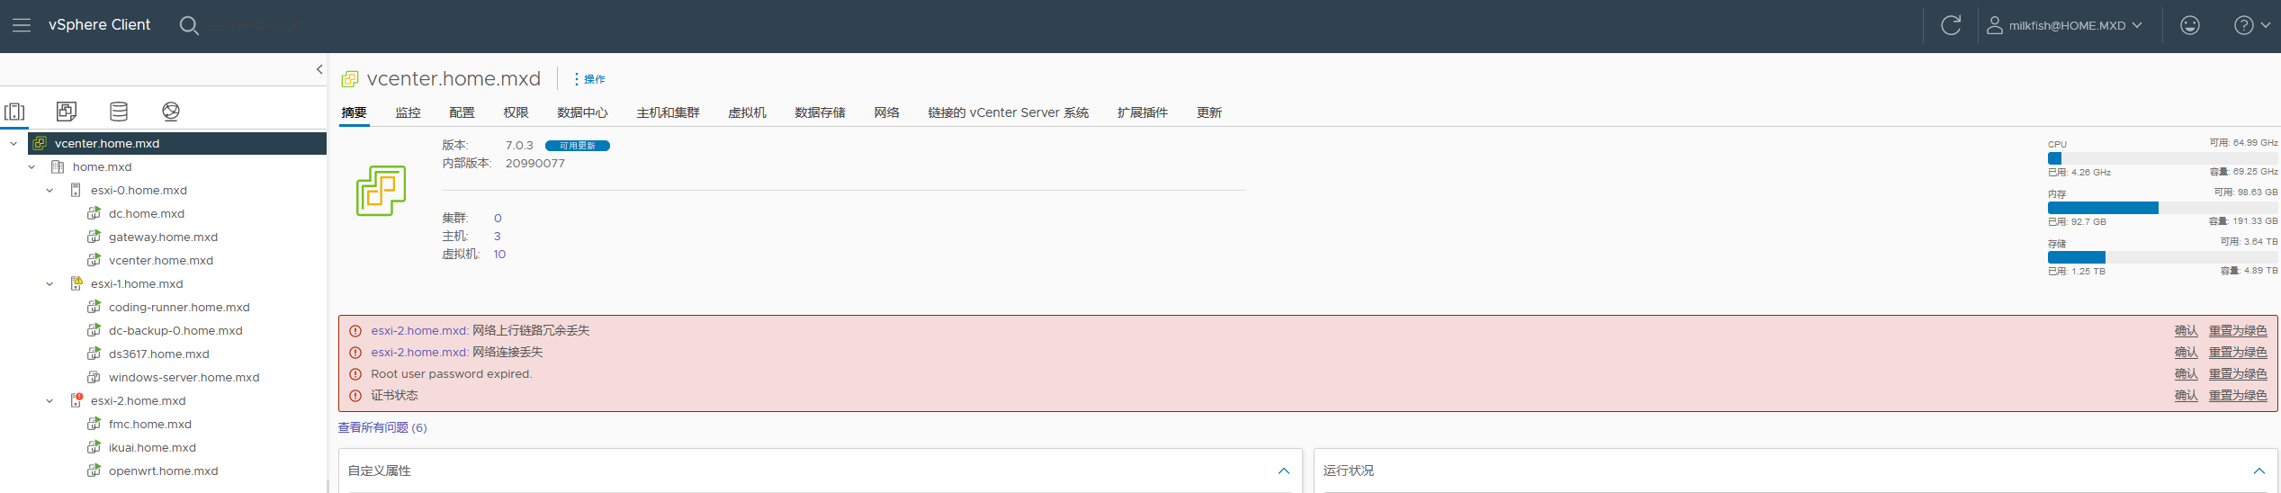
Task: Acknowledge the Root user password expired alarm
Action: coord(2186,373)
